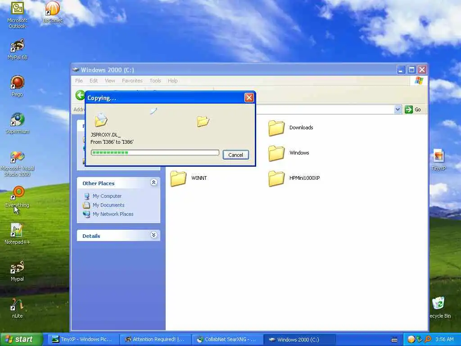Launch BitComet from the desktop
The width and height of the screenshot is (461, 346).
coord(52,12)
